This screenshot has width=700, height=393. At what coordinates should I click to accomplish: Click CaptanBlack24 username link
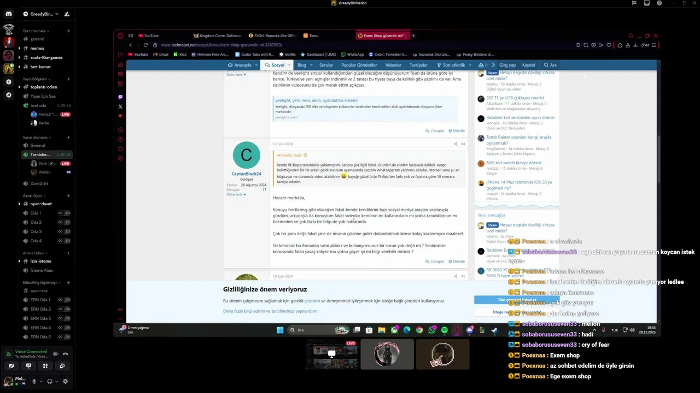pyautogui.click(x=246, y=174)
